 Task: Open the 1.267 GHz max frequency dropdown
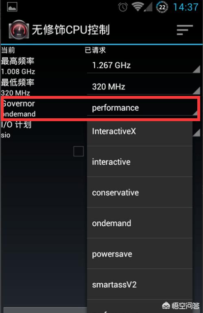144,65
